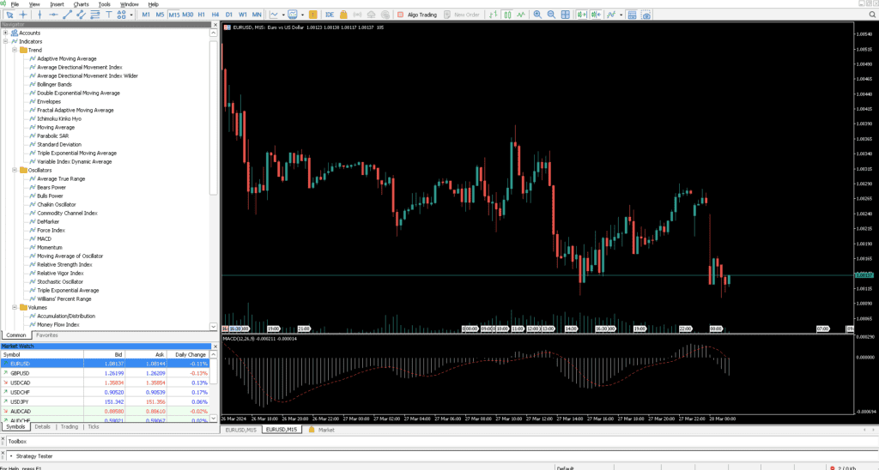Switch chart to candlestick display
Screen dimensions: 879x470
pyautogui.click(x=507, y=15)
